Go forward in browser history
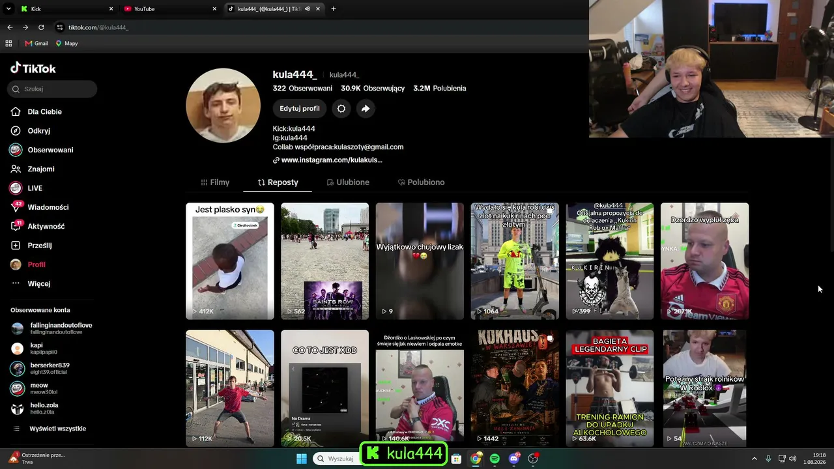The width and height of the screenshot is (834, 469). pos(25,27)
